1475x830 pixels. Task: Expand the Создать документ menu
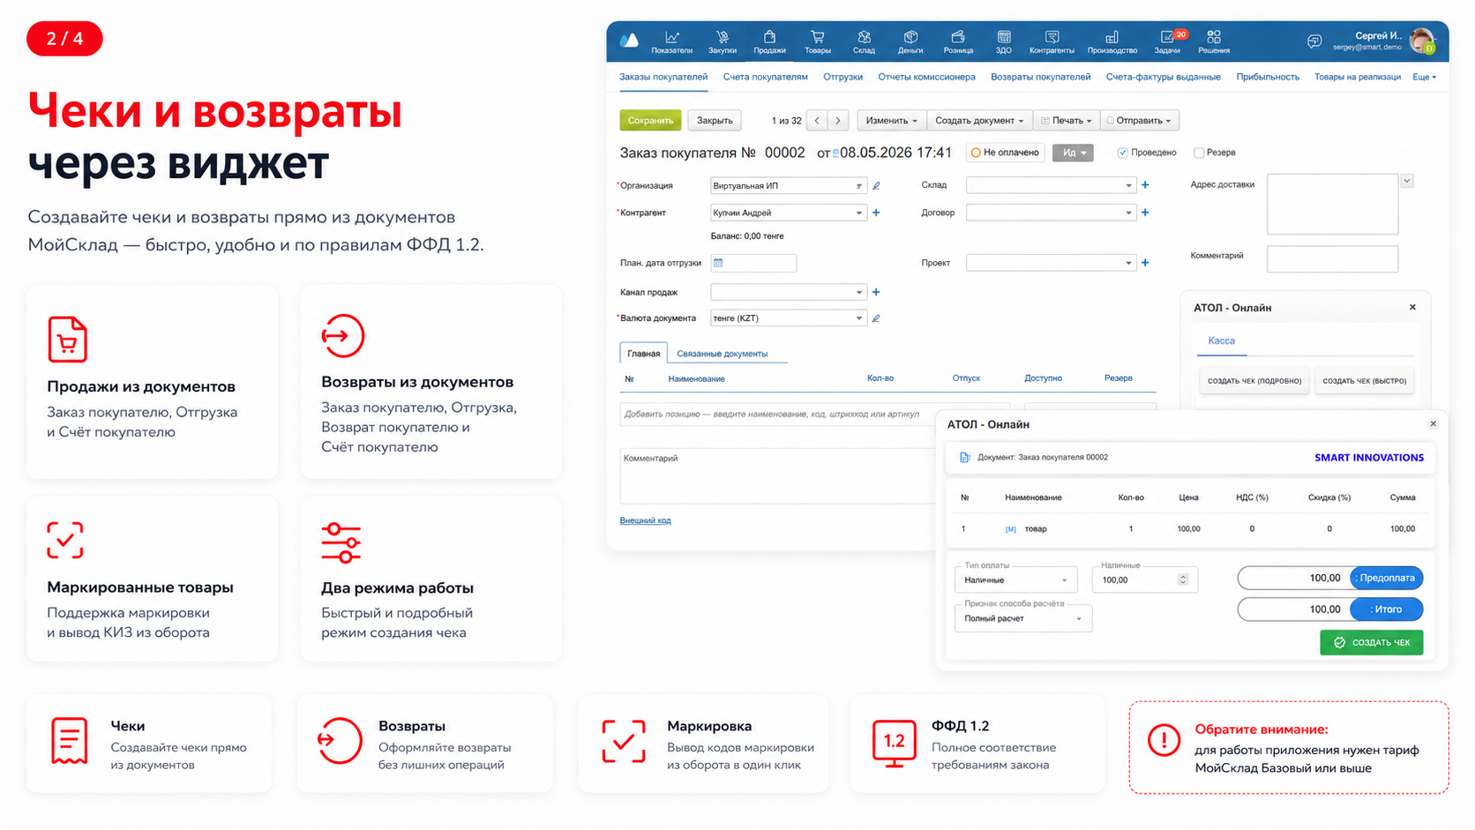pyautogui.click(x=979, y=121)
